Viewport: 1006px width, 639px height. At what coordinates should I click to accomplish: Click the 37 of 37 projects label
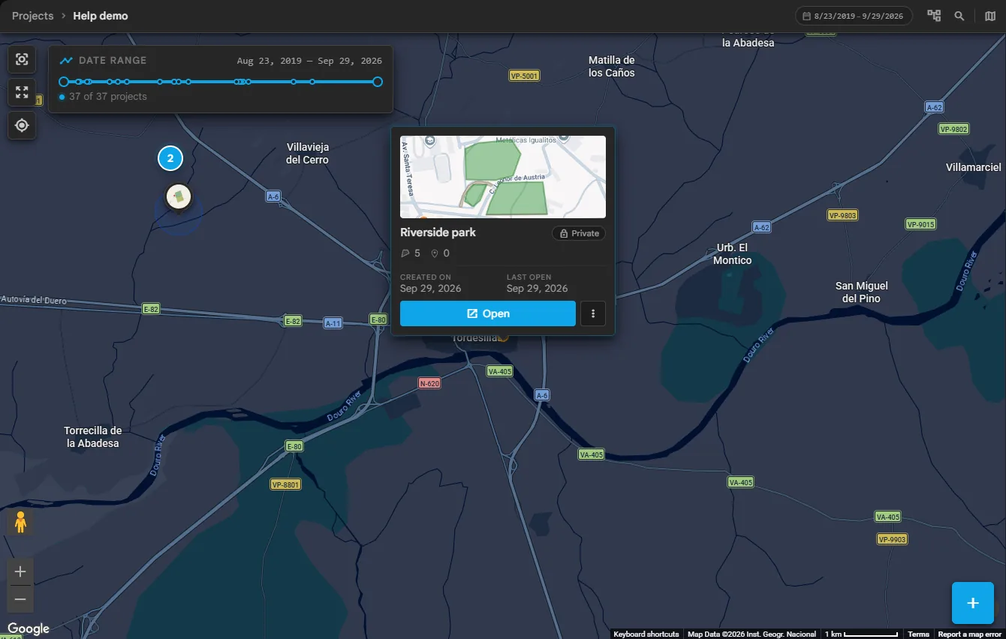click(x=108, y=97)
